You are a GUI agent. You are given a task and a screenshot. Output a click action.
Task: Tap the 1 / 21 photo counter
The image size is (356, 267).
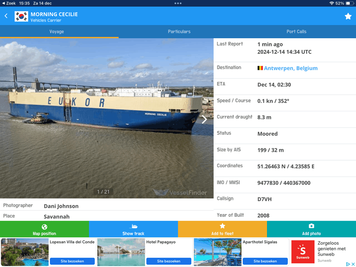coord(103,192)
